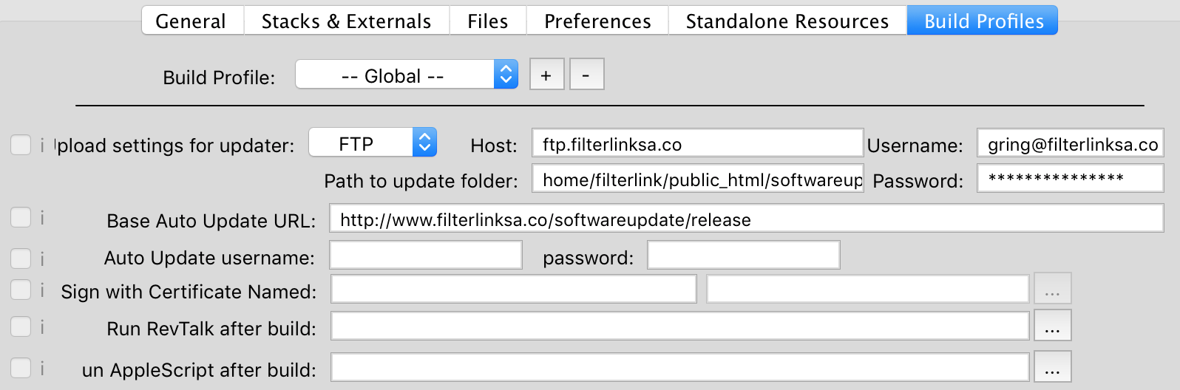Image resolution: width=1180 pixels, height=390 pixels.
Task: Enable the upload settings for updater checkbox
Action: pos(21,145)
